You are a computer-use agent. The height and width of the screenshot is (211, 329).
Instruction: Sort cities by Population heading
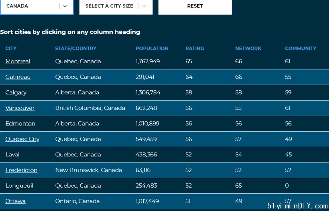coord(152,48)
